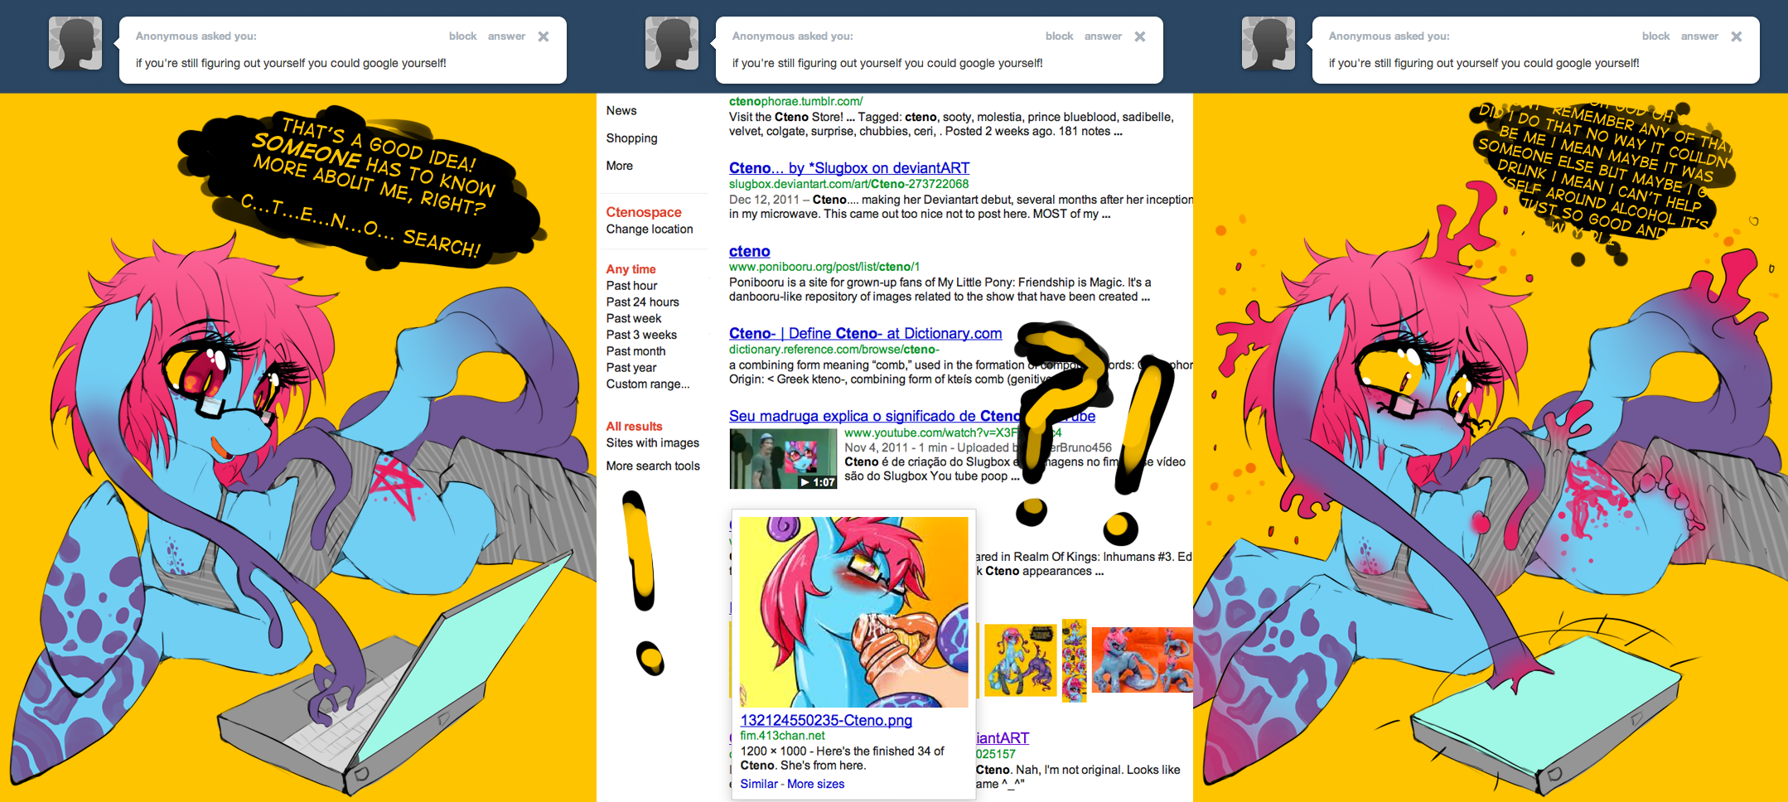Click 'answer' on the third anonymous ask
Screen dimensions: 1788x802
1699,36
